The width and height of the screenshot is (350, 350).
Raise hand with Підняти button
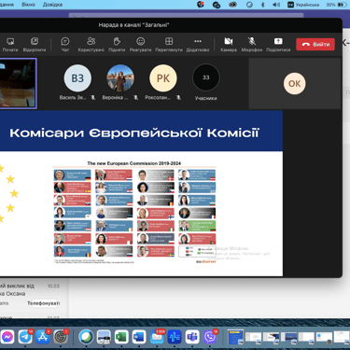pyautogui.click(x=117, y=45)
